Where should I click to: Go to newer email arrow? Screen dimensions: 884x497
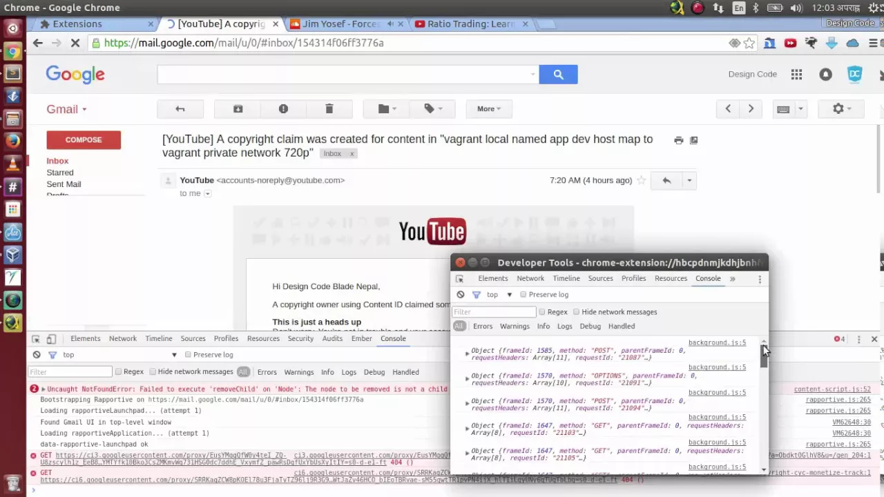coord(728,108)
